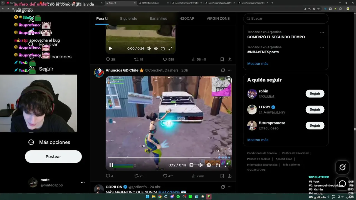This screenshot has height=200, width=356.
Task: Seek on the top video progress bar
Action: (140, 41)
